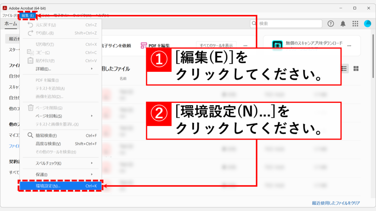Screen dimensions: 376x211
Task: Click the scan app camera icon
Action: (x=277, y=45)
